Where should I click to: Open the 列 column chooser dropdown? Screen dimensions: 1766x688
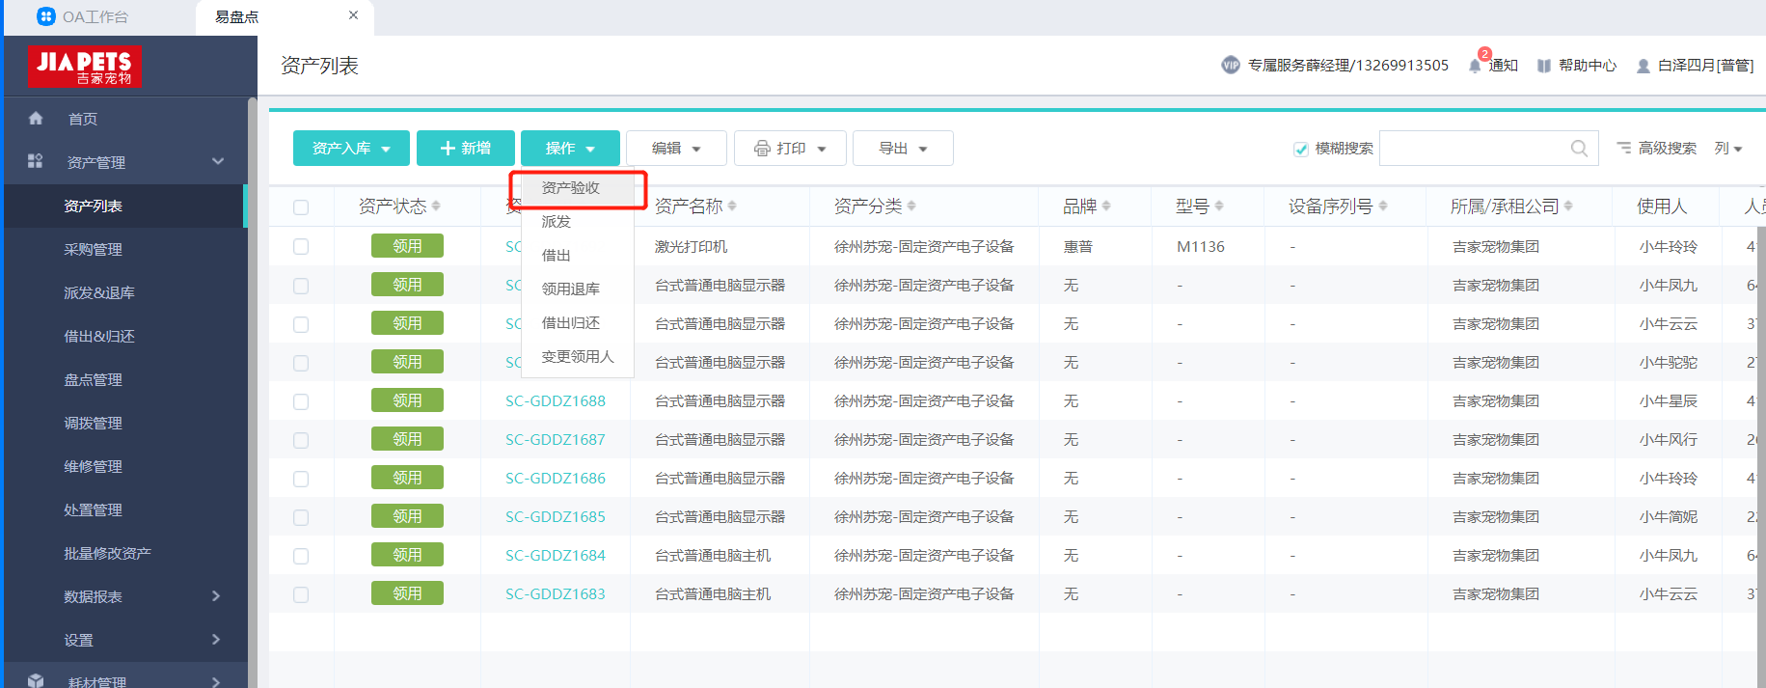click(x=1728, y=149)
